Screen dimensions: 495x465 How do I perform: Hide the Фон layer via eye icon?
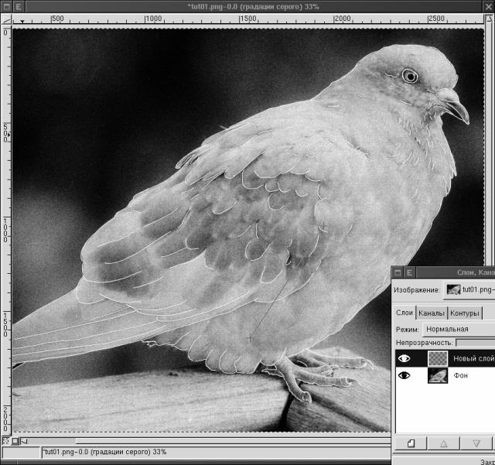[404, 375]
